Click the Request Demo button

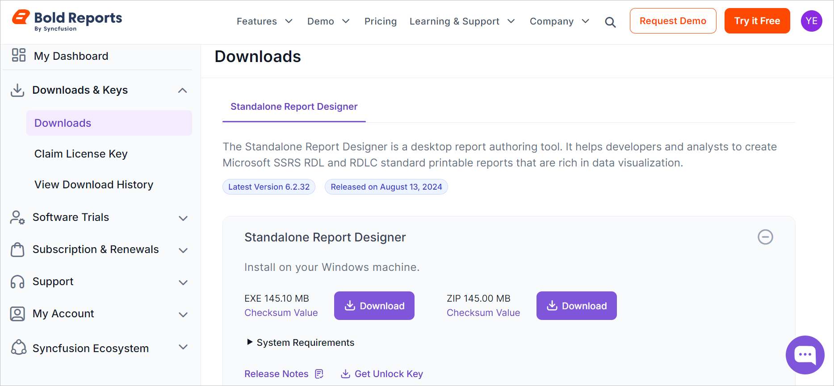click(673, 21)
